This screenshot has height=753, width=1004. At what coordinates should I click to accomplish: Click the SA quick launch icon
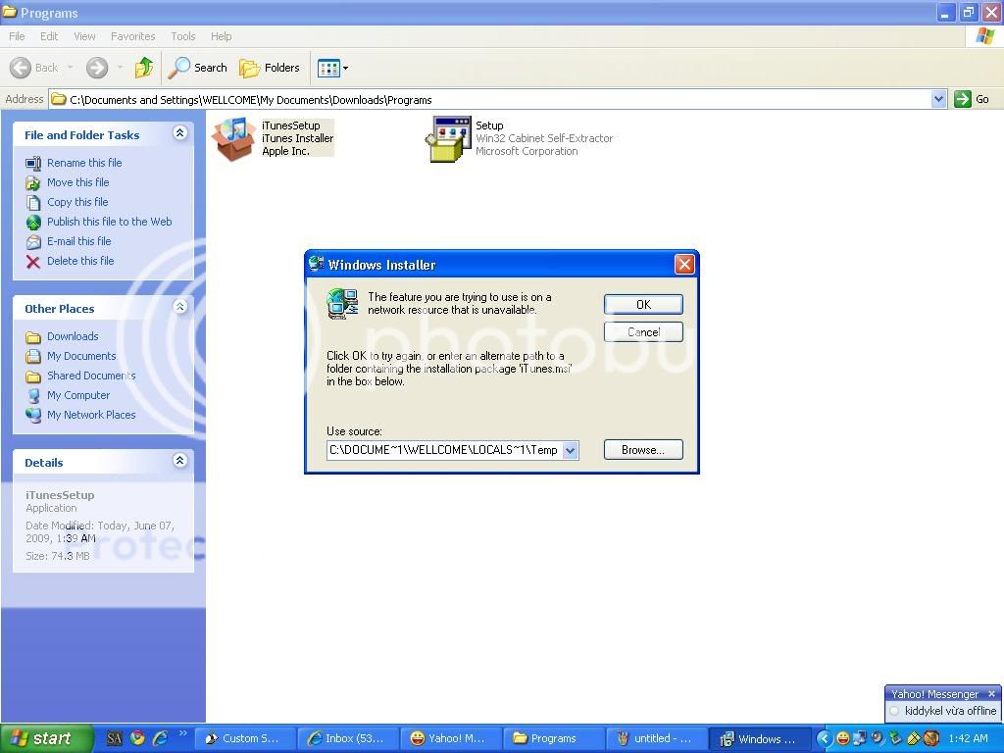(x=114, y=739)
